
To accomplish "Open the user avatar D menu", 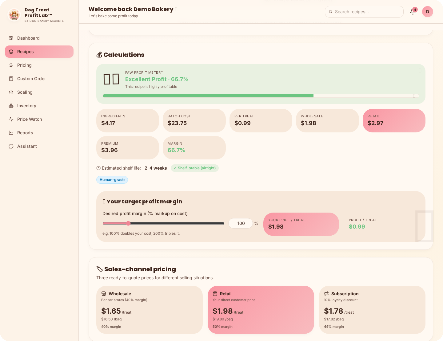I will [428, 12].
